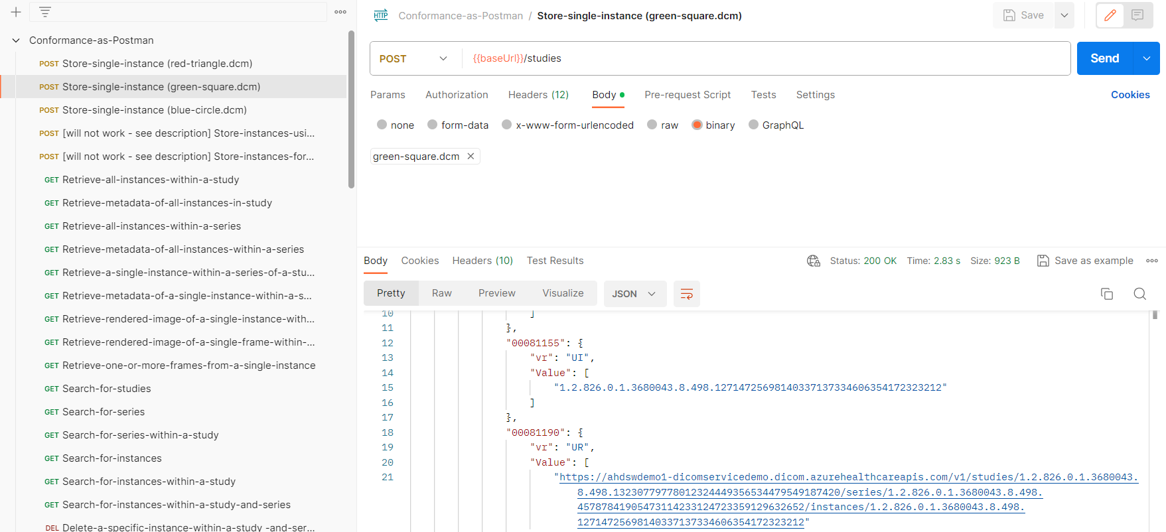Toggle the wrap lines icon in response

click(687, 293)
